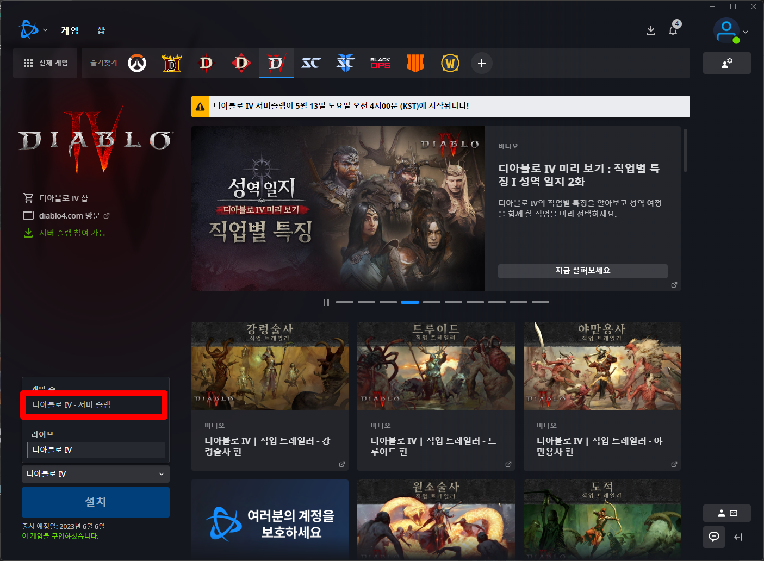
Task: Select the Black Ops game icon
Action: [380, 63]
